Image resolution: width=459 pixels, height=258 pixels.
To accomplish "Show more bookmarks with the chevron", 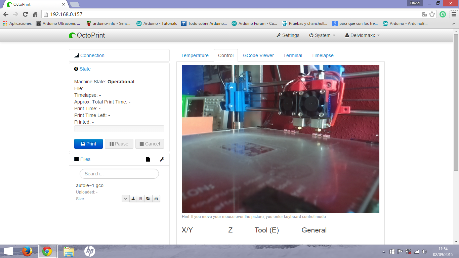I will coord(454,24).
